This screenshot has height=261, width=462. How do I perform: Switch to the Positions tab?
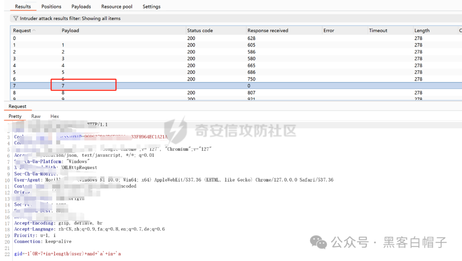pos(51,6)
